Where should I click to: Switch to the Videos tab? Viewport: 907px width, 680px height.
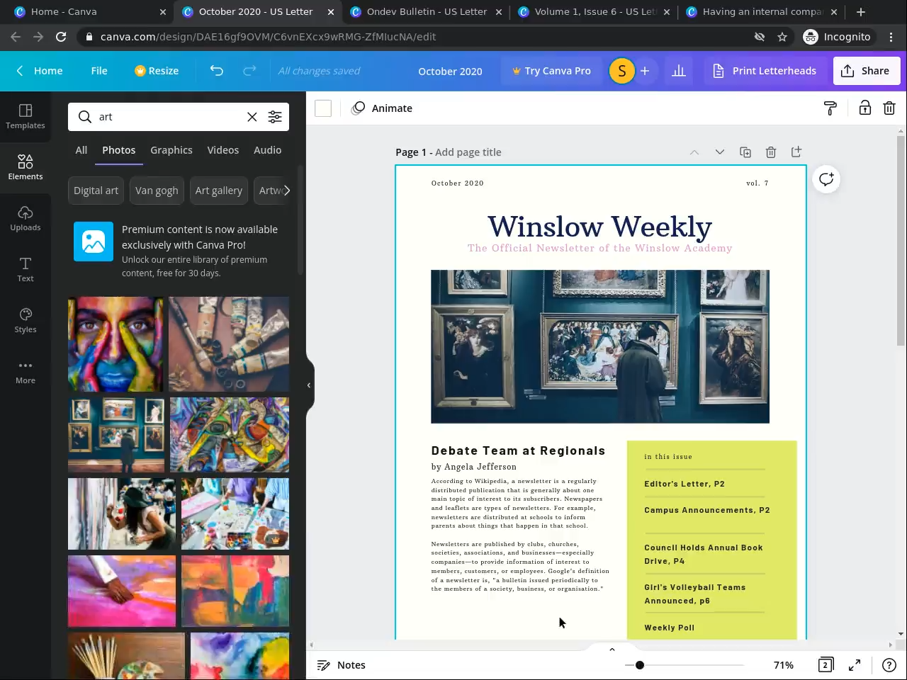click(222, 150)
